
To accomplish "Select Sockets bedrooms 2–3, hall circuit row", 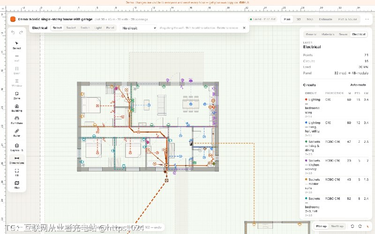I will 336,206.
